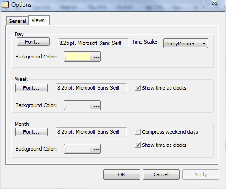Image resolution: width=226 pixels, height=189 pixels.
Task: Enable Compress weekend days checkbox
Action: [x=138, y=132]
